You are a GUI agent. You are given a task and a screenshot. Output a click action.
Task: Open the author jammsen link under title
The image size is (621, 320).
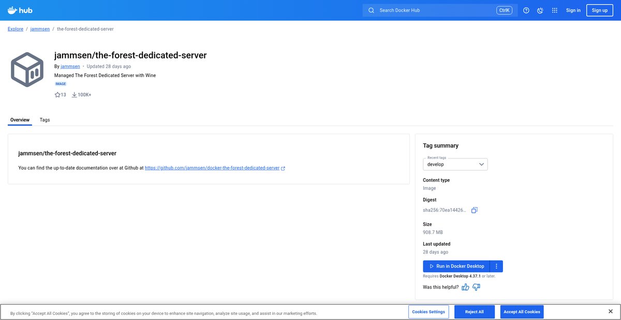(70, 67)
